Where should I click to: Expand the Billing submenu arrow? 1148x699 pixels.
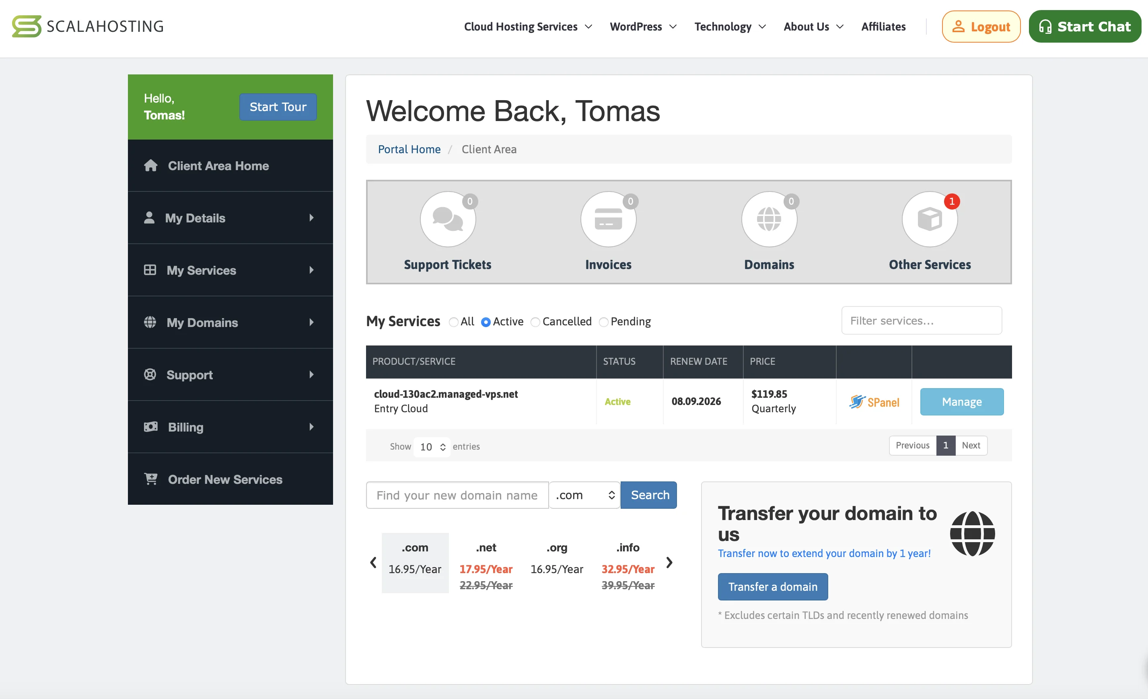pyautogui.click(x=311, y=427)
